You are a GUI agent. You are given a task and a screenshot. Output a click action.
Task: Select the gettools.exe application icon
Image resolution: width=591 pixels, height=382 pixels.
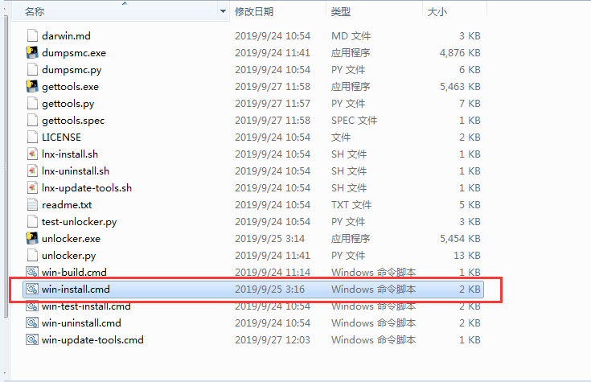tap(32, 87)
